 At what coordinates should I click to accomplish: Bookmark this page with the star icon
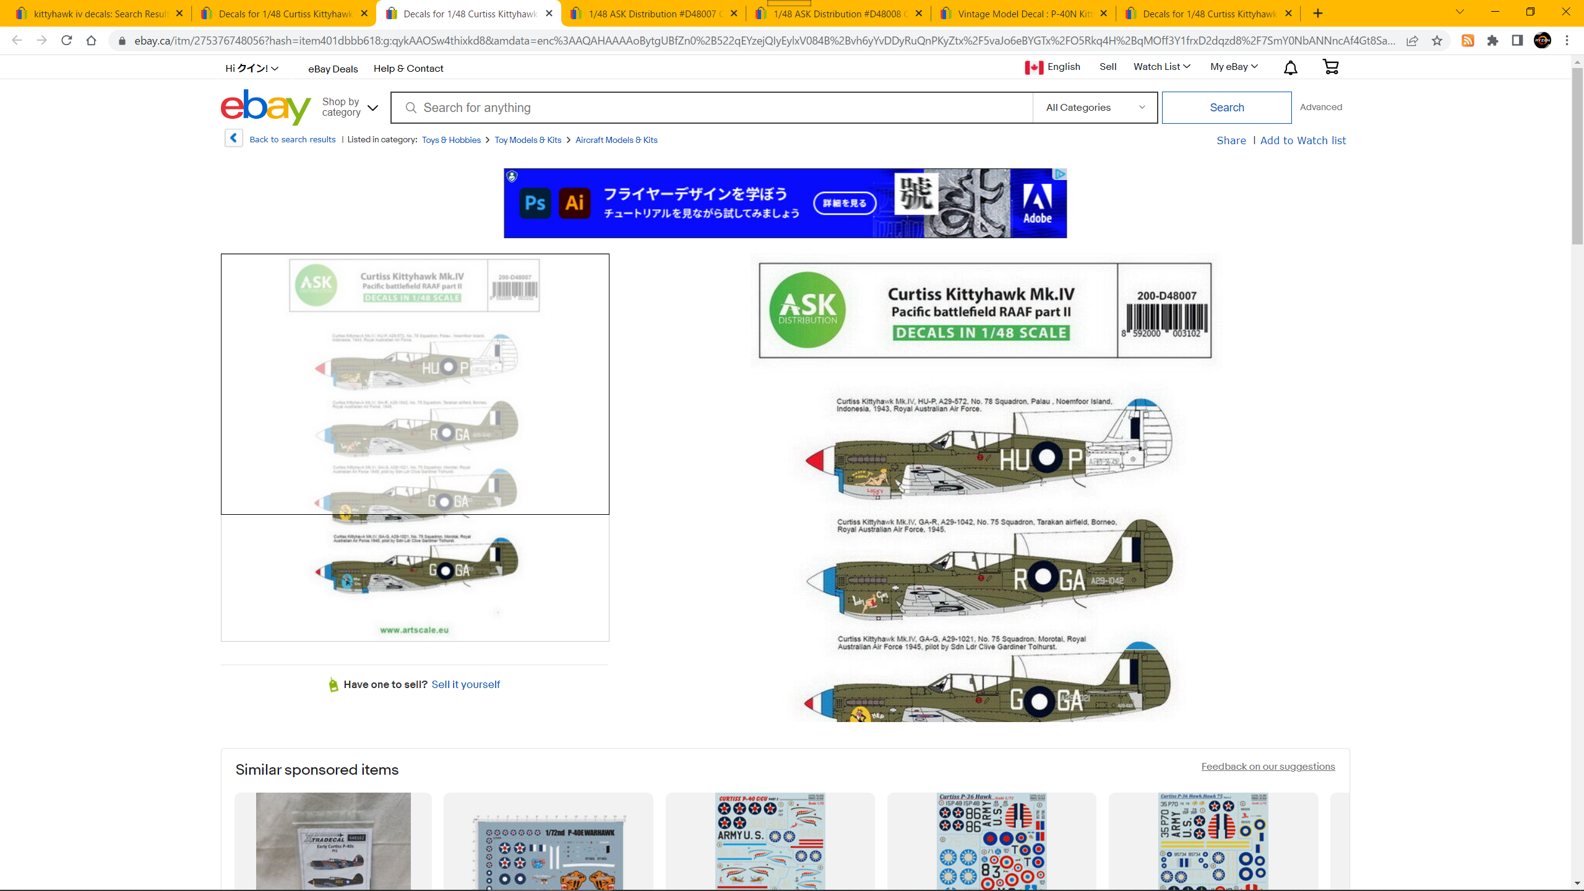(x=1437, y=41)
